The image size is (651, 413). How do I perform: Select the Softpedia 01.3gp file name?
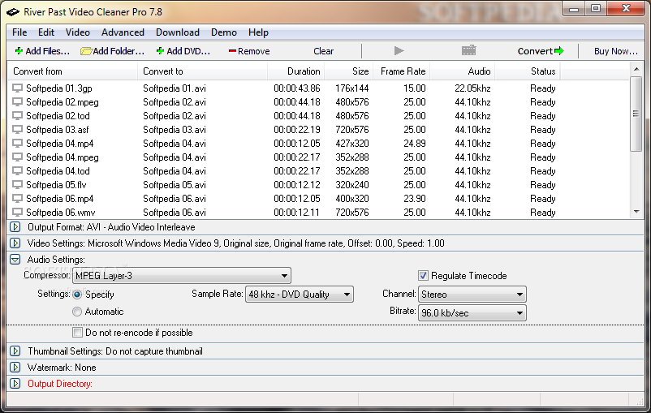pos(59,88)
